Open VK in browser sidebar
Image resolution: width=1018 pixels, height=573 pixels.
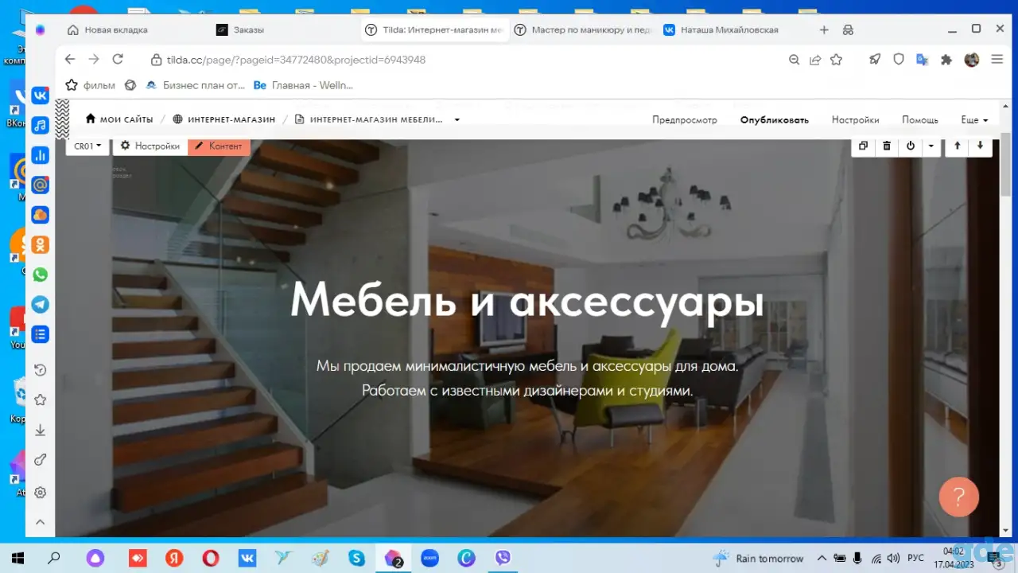(40, 95)
